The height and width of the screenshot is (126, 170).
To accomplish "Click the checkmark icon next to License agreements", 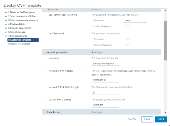I will pos(6,28).
